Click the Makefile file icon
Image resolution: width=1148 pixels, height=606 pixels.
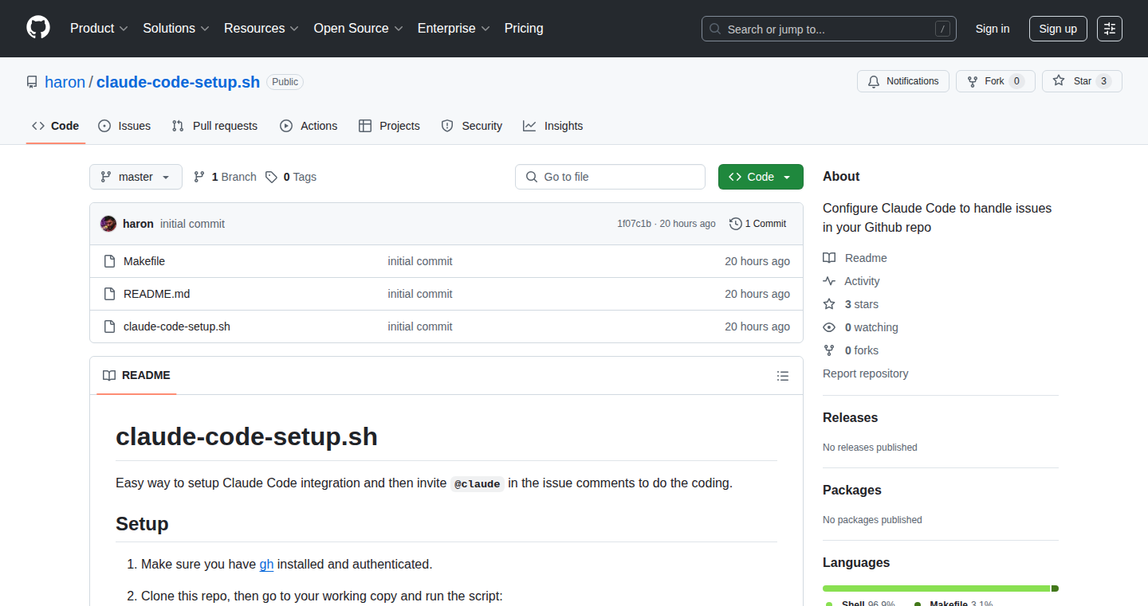(x=110, y=261)
